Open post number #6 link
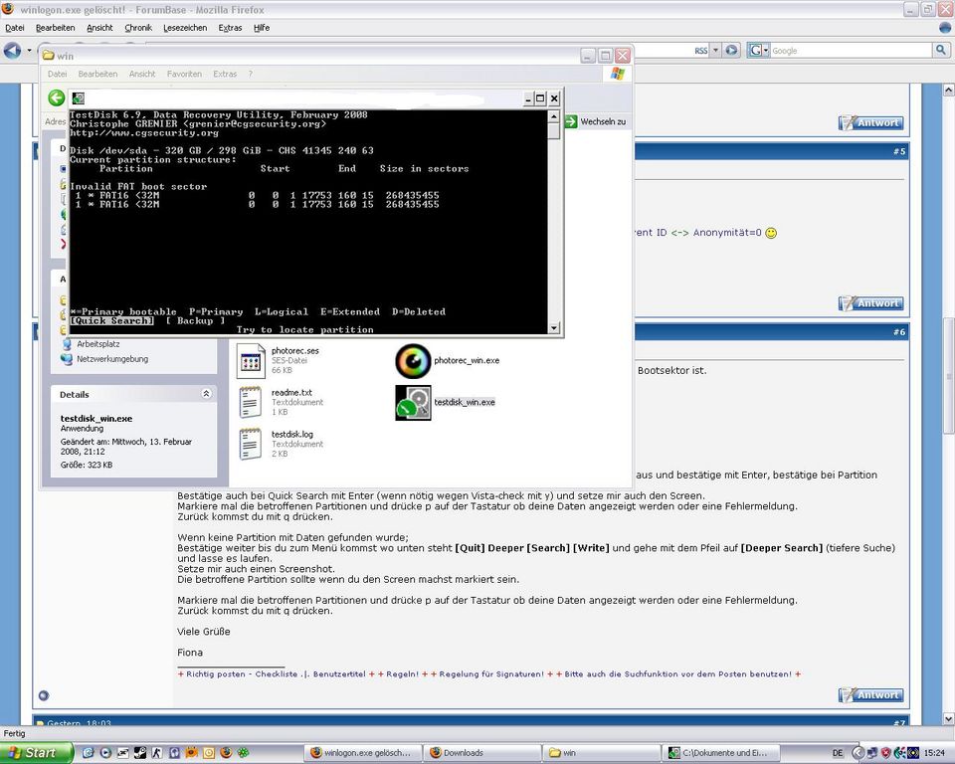This screenshot has height=764, width=955. point(899,332)
